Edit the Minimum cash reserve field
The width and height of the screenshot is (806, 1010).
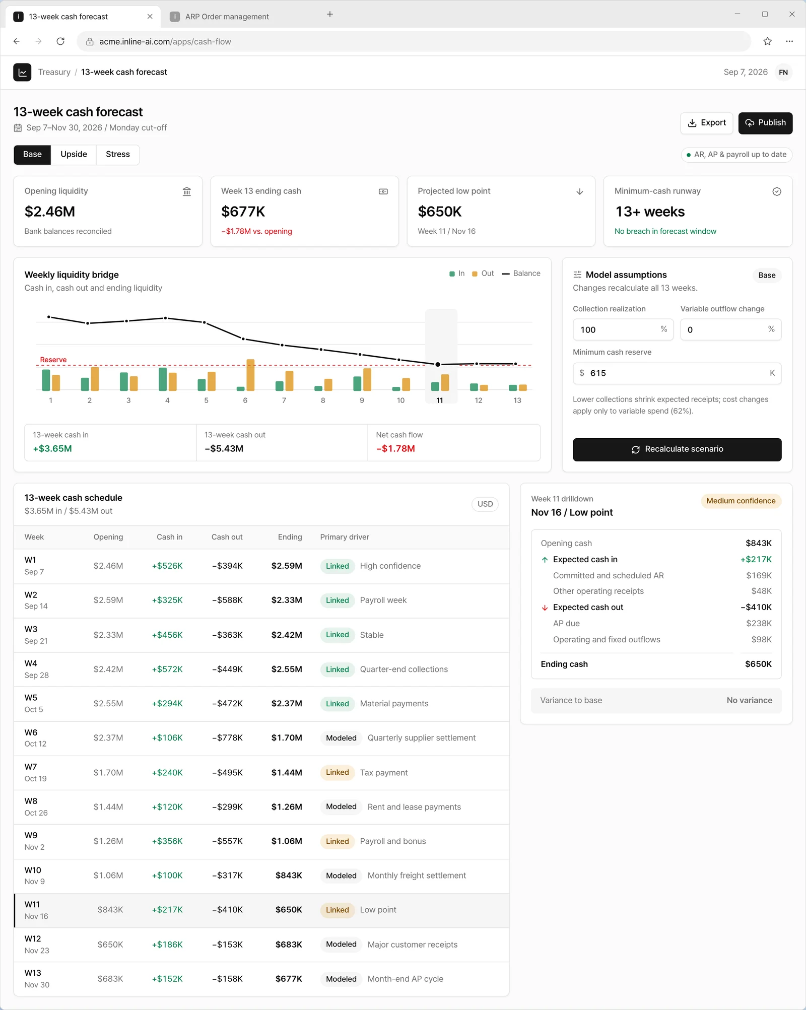pos(677,373)
